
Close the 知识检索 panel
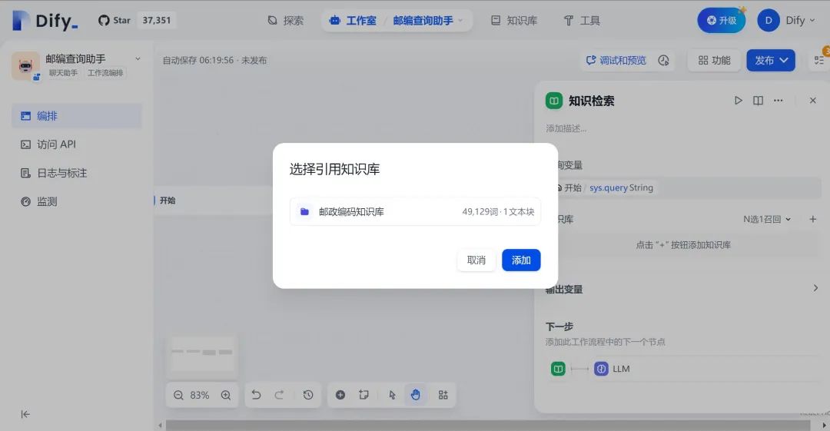(x=813, y=101)
